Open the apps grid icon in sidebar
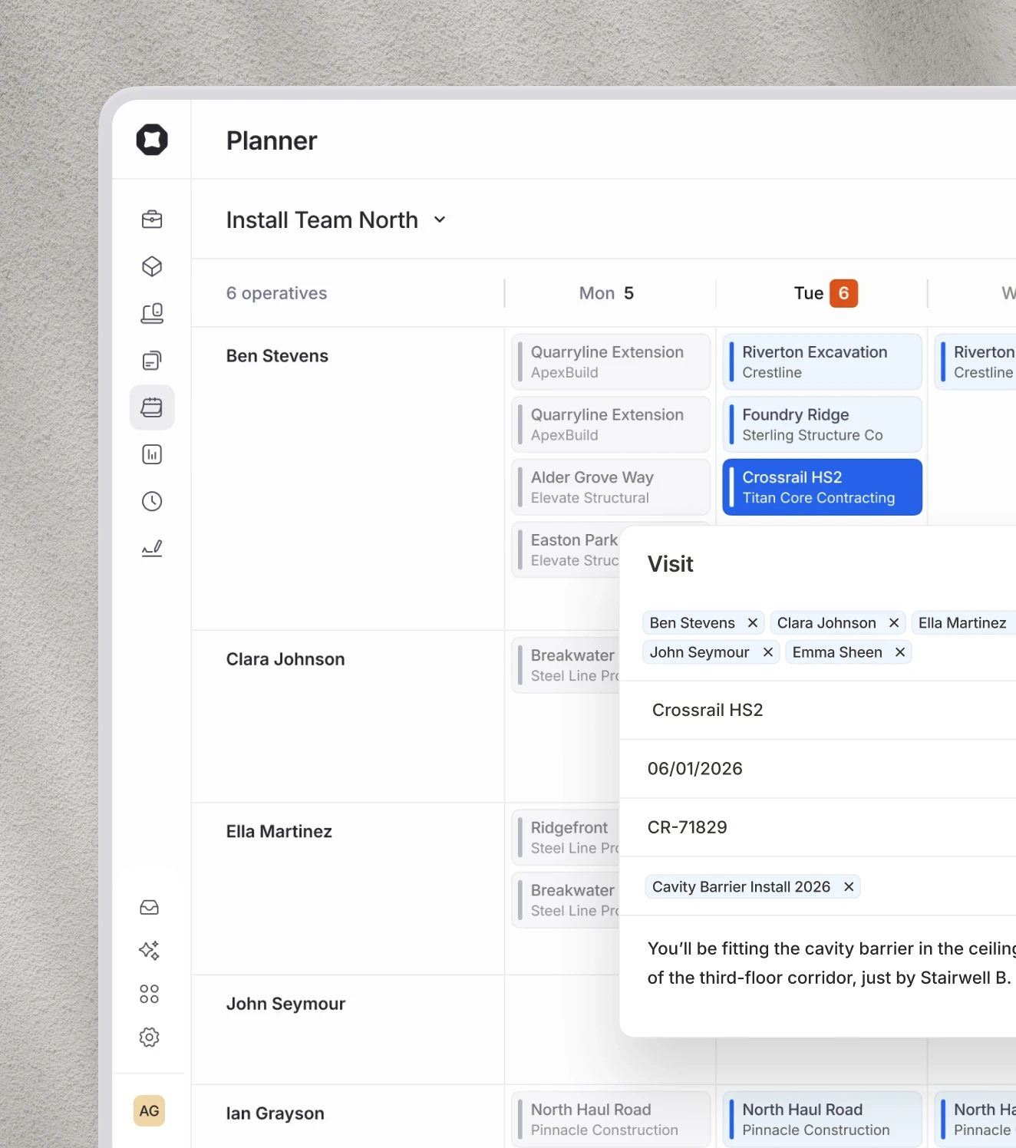 click(150, 995)
